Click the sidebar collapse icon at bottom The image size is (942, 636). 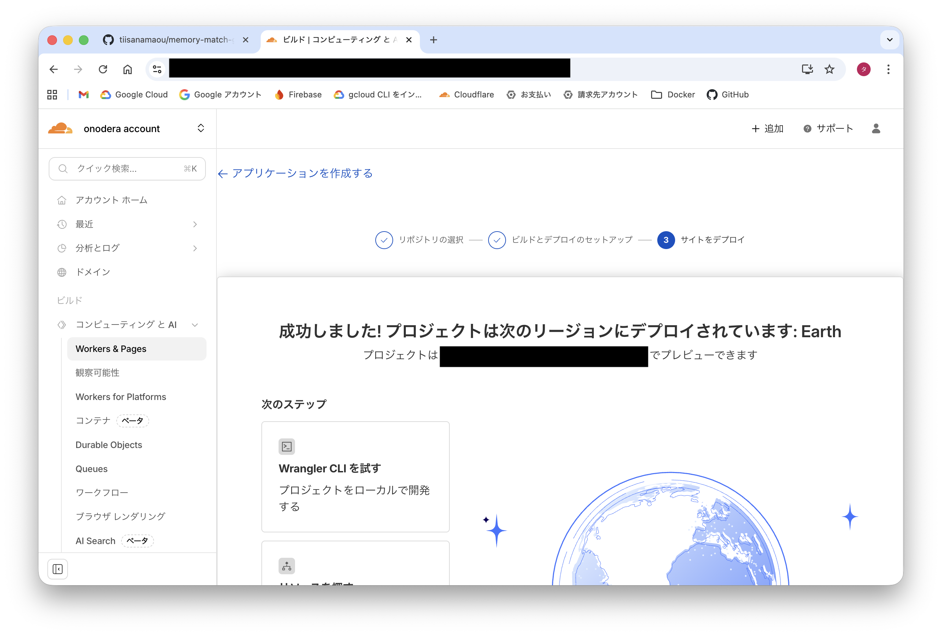[x=58, y=569]
